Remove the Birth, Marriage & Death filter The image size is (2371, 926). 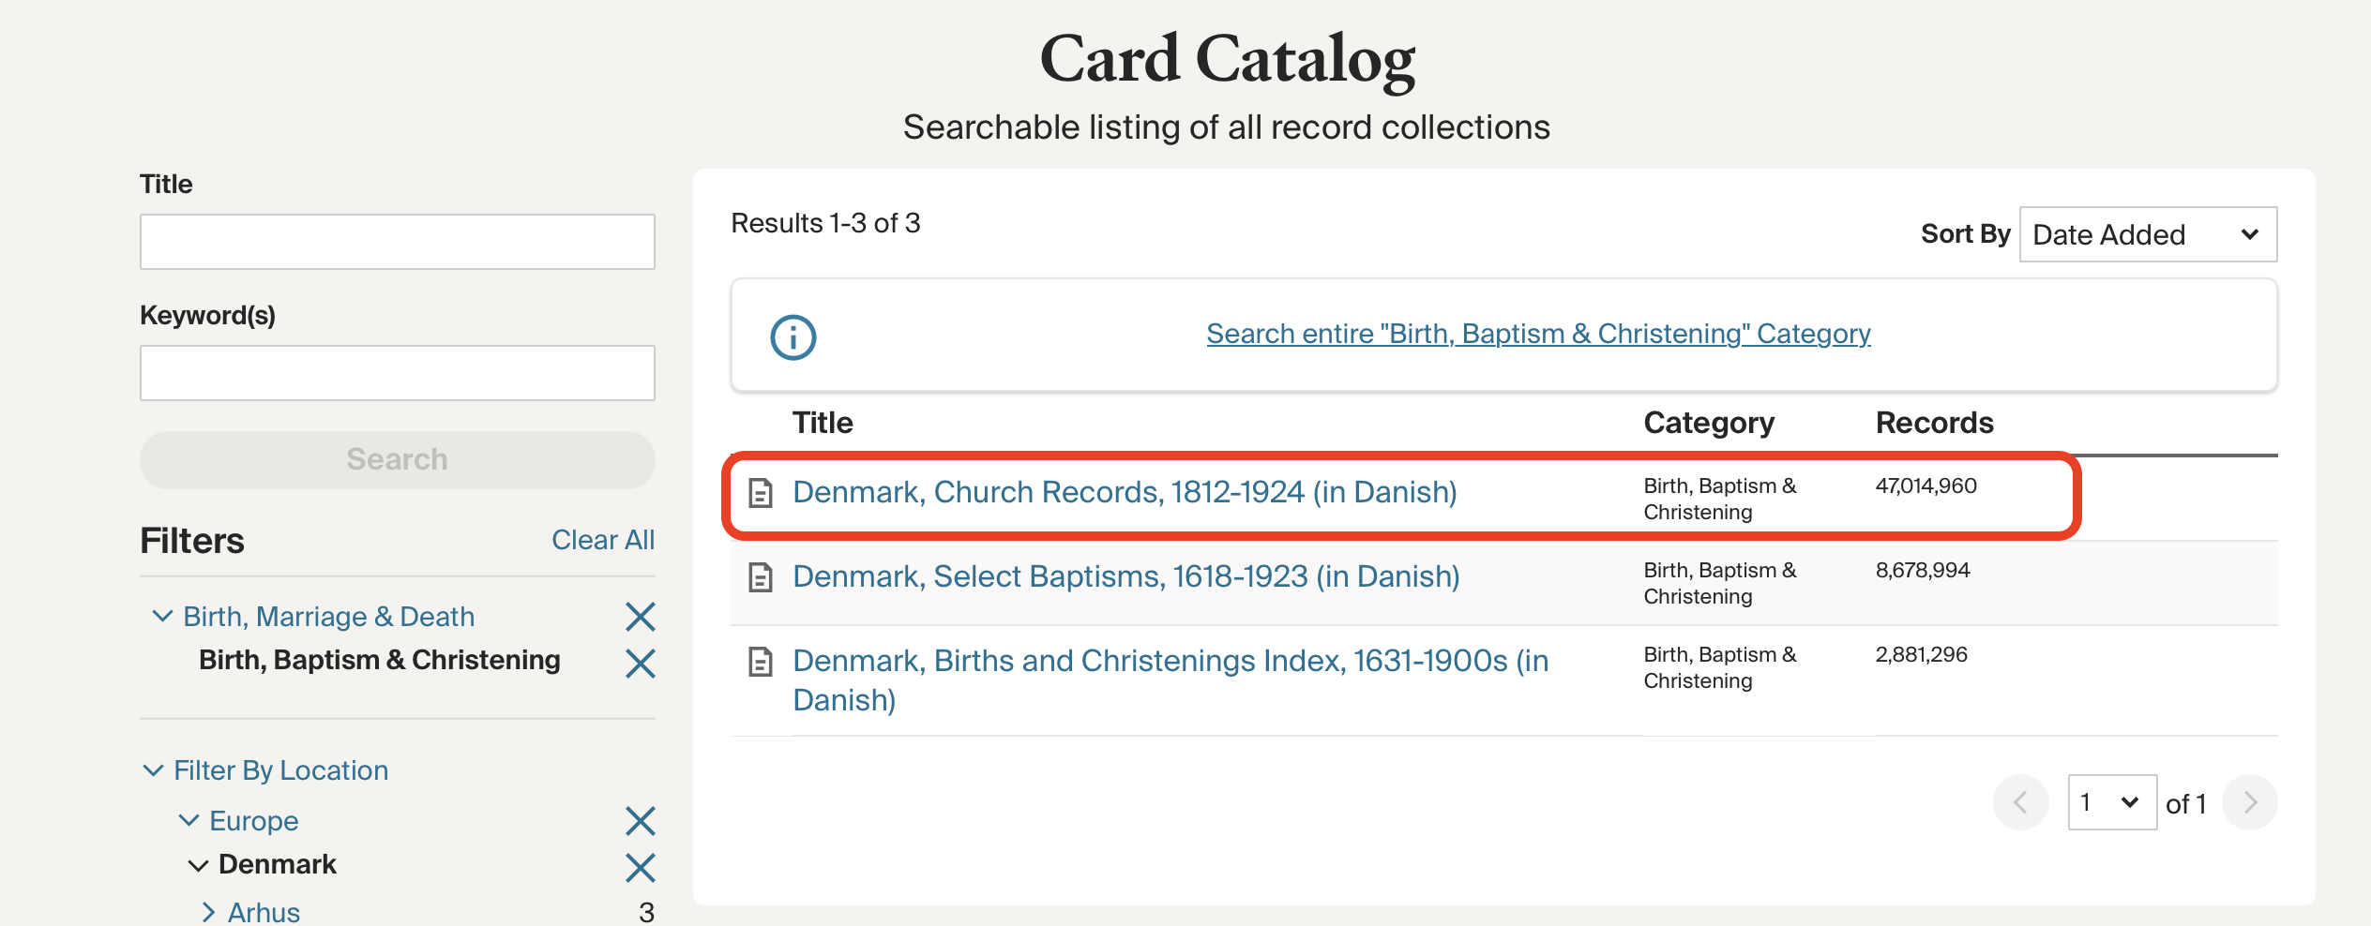tap(640, 617)
